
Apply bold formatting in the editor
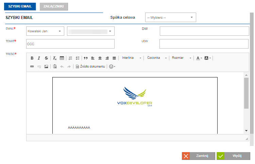point(32,58)
